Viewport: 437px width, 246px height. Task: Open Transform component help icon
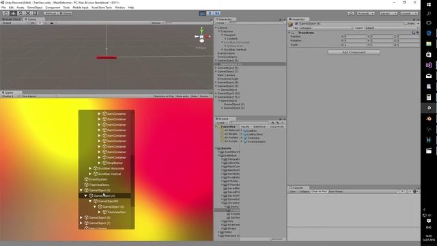[413, 33]
